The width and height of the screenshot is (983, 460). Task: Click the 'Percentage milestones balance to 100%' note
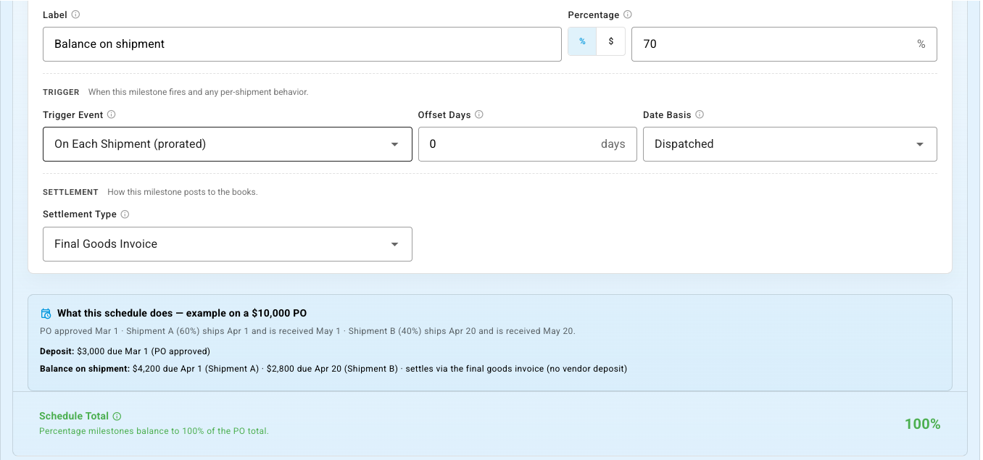(154, 431)
